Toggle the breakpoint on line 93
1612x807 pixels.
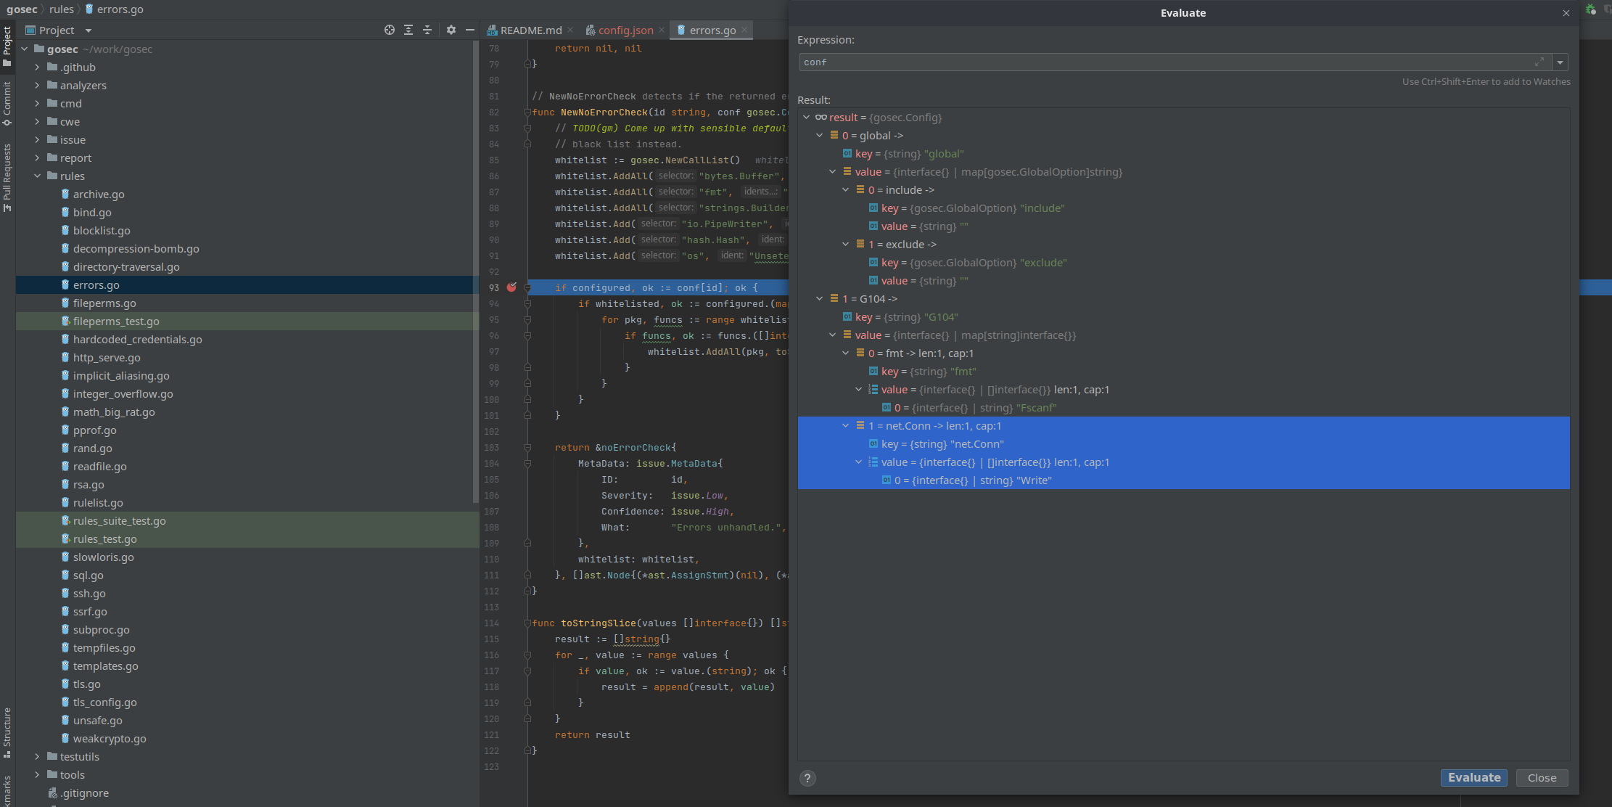pyautogui.click(x=511, y=287)
